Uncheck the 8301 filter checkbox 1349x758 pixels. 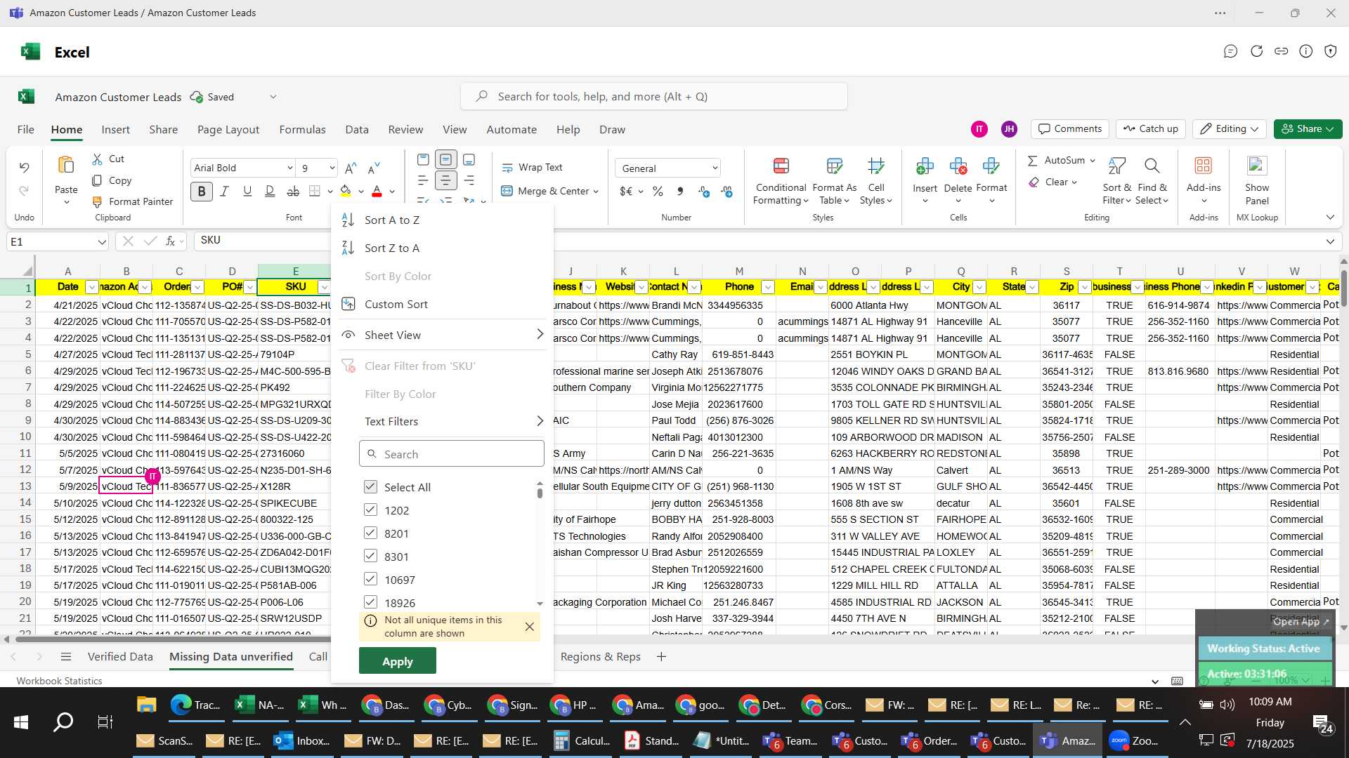coord(370,556)
